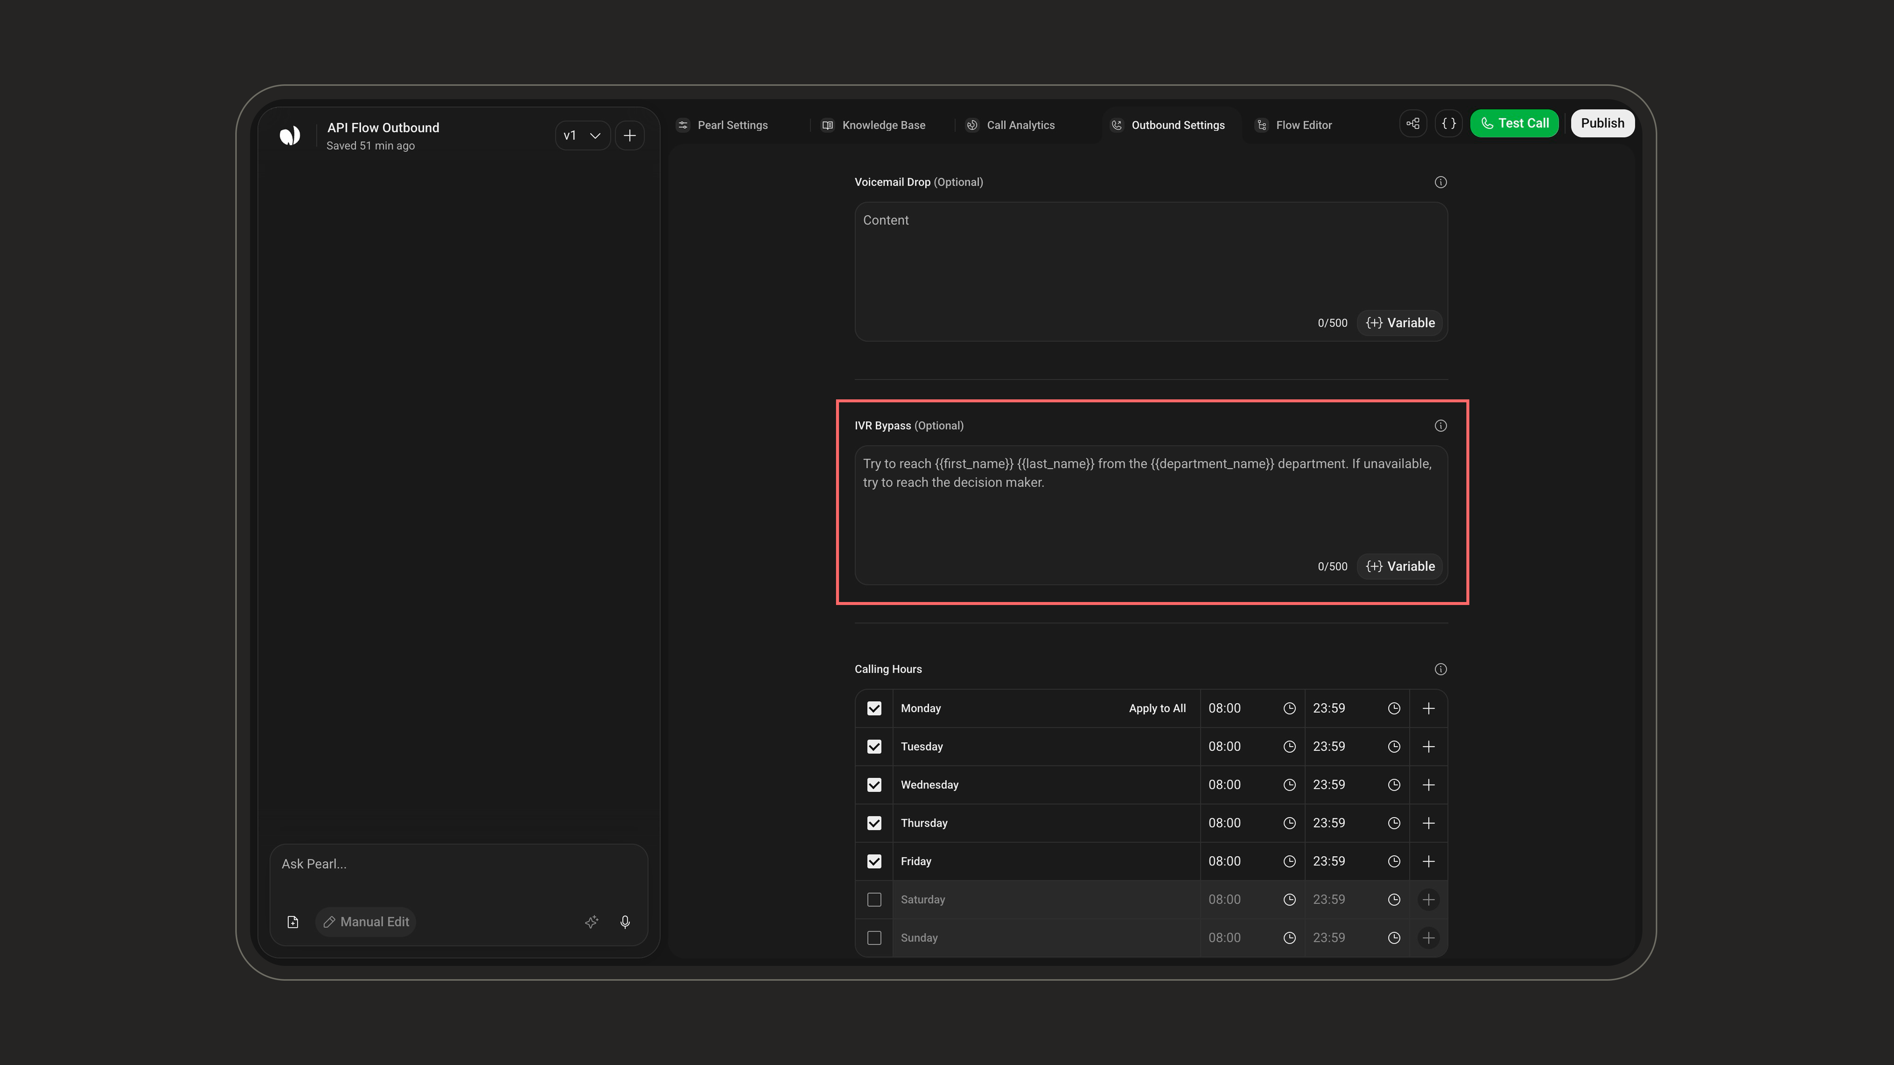Open Wednesday end time clock picker
This screenshot has width=1894, height=1065.
pyautogui.click(x=1393, y=785)
